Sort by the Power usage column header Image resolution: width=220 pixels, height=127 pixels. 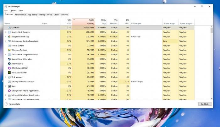click(x=170, y=22)
